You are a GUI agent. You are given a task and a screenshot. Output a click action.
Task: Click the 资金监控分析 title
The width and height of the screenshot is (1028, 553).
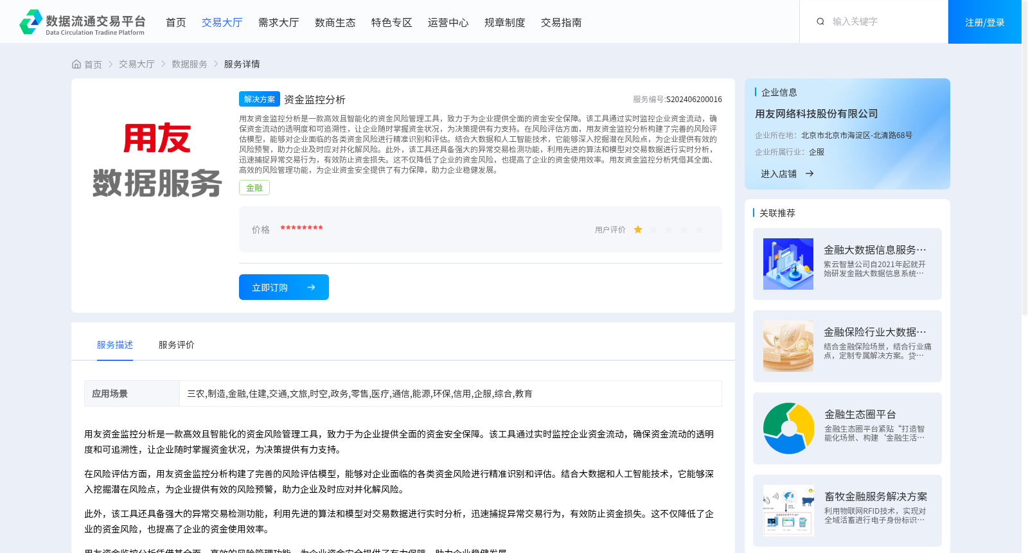315,100
